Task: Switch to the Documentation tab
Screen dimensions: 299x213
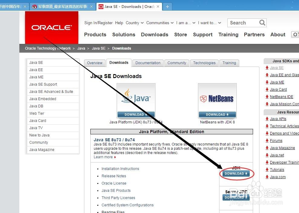Action: pos(148,63)
